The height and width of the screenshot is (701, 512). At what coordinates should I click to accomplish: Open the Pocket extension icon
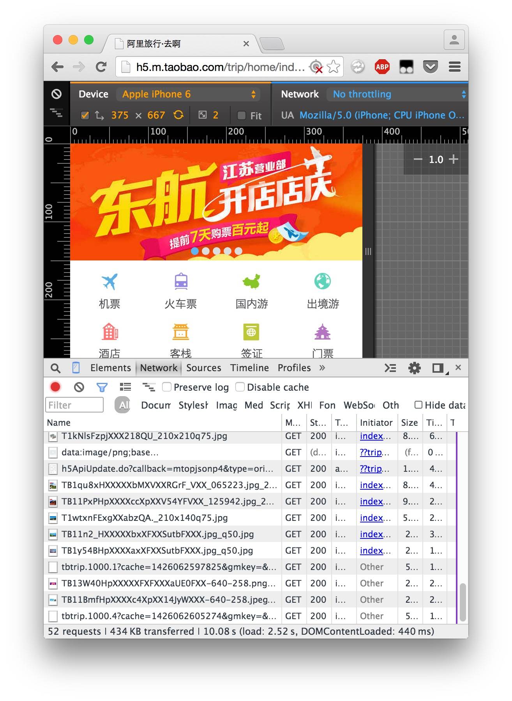pos(431,67)
